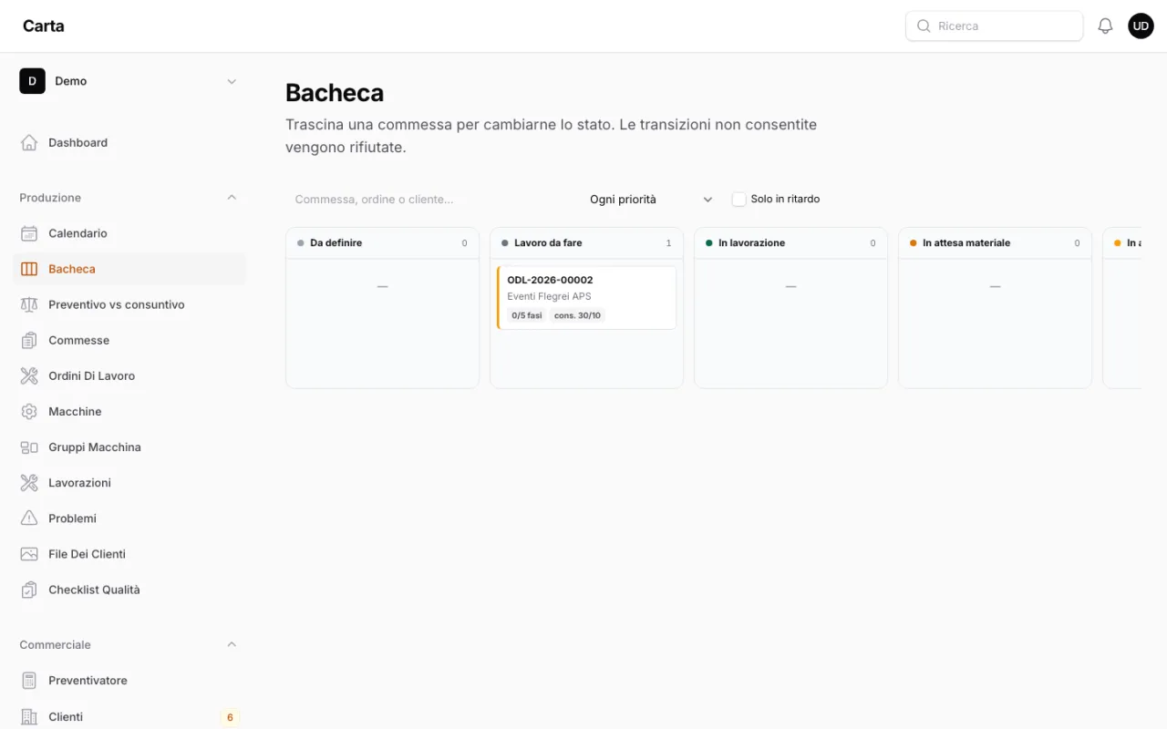The width and height of the screenshot is (1167, 729).
Task: Open Preventivo vs consuntivo page
Action: point(129,304)
